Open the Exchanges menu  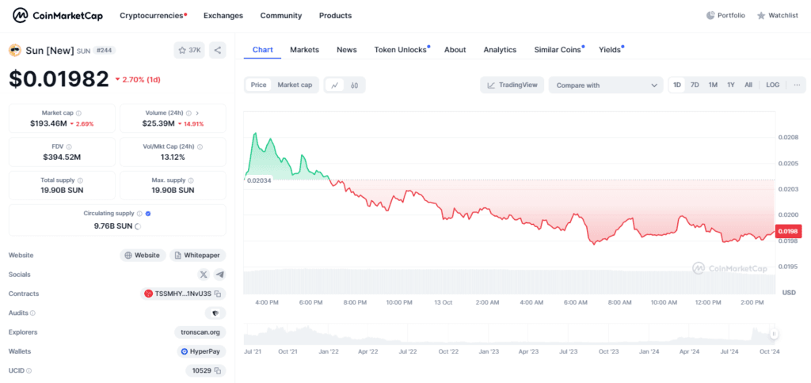[x=223, y=16]
